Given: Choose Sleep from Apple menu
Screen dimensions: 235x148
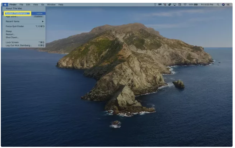Looking at the screenshot, I should (24, 31).
